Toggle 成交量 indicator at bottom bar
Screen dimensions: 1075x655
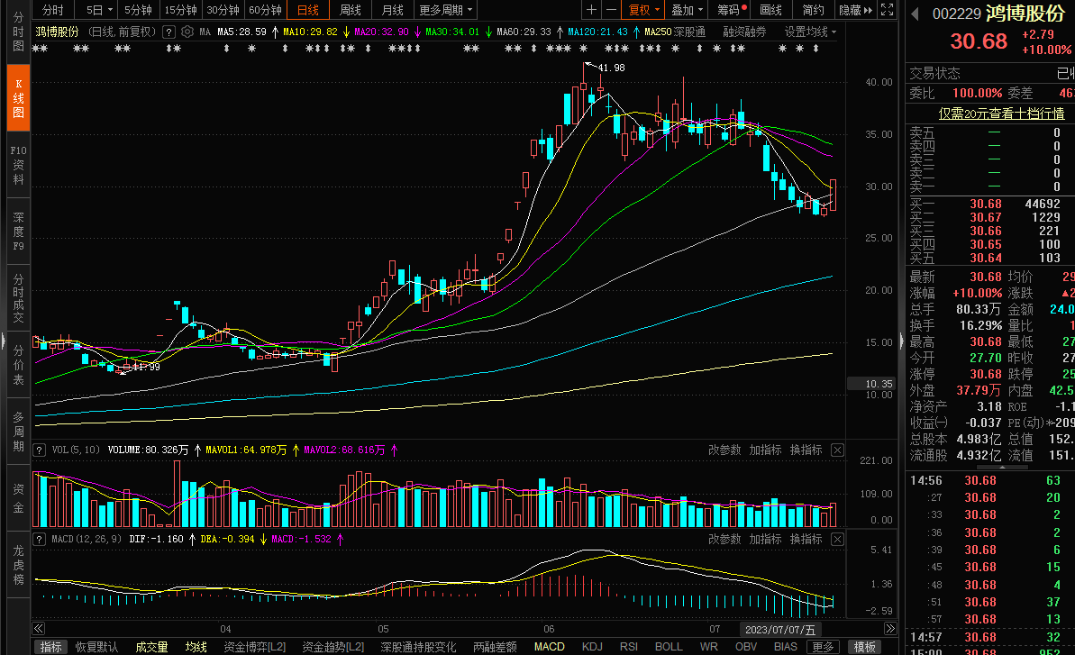[151, 647]
